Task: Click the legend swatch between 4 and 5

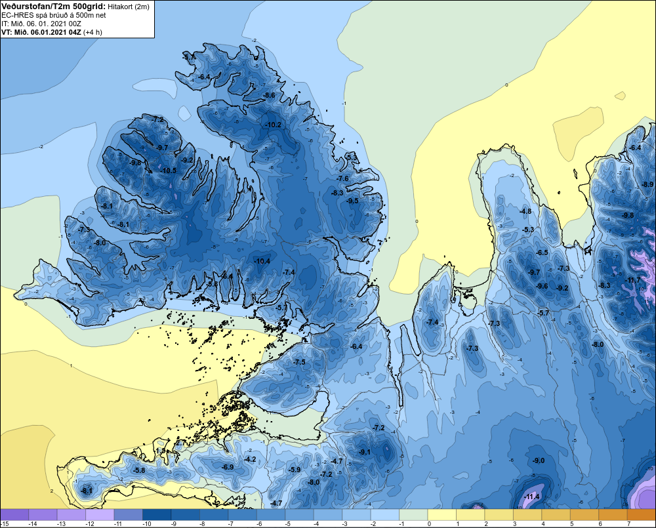Action: [x=556, y=515]
